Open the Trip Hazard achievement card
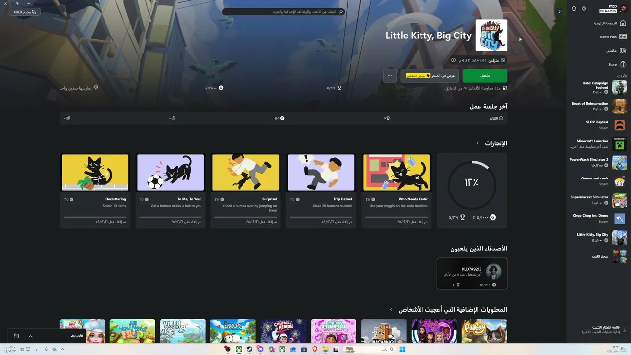 pos(321,190)
